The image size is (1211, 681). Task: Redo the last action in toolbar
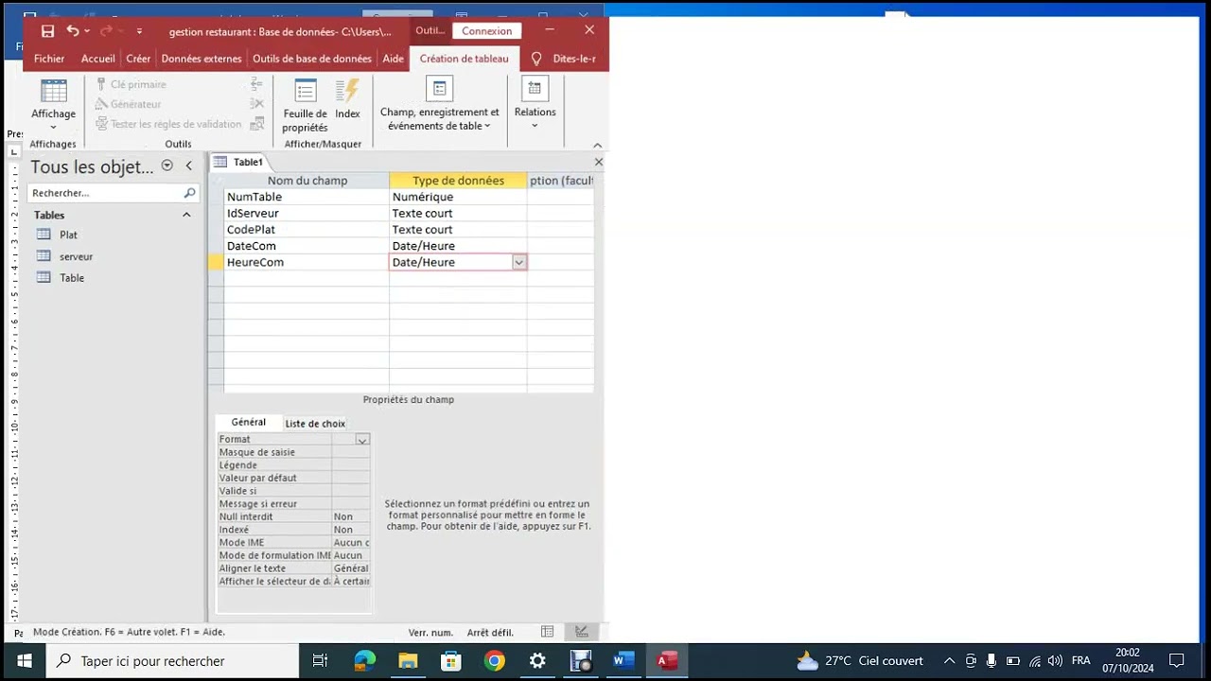106,31
